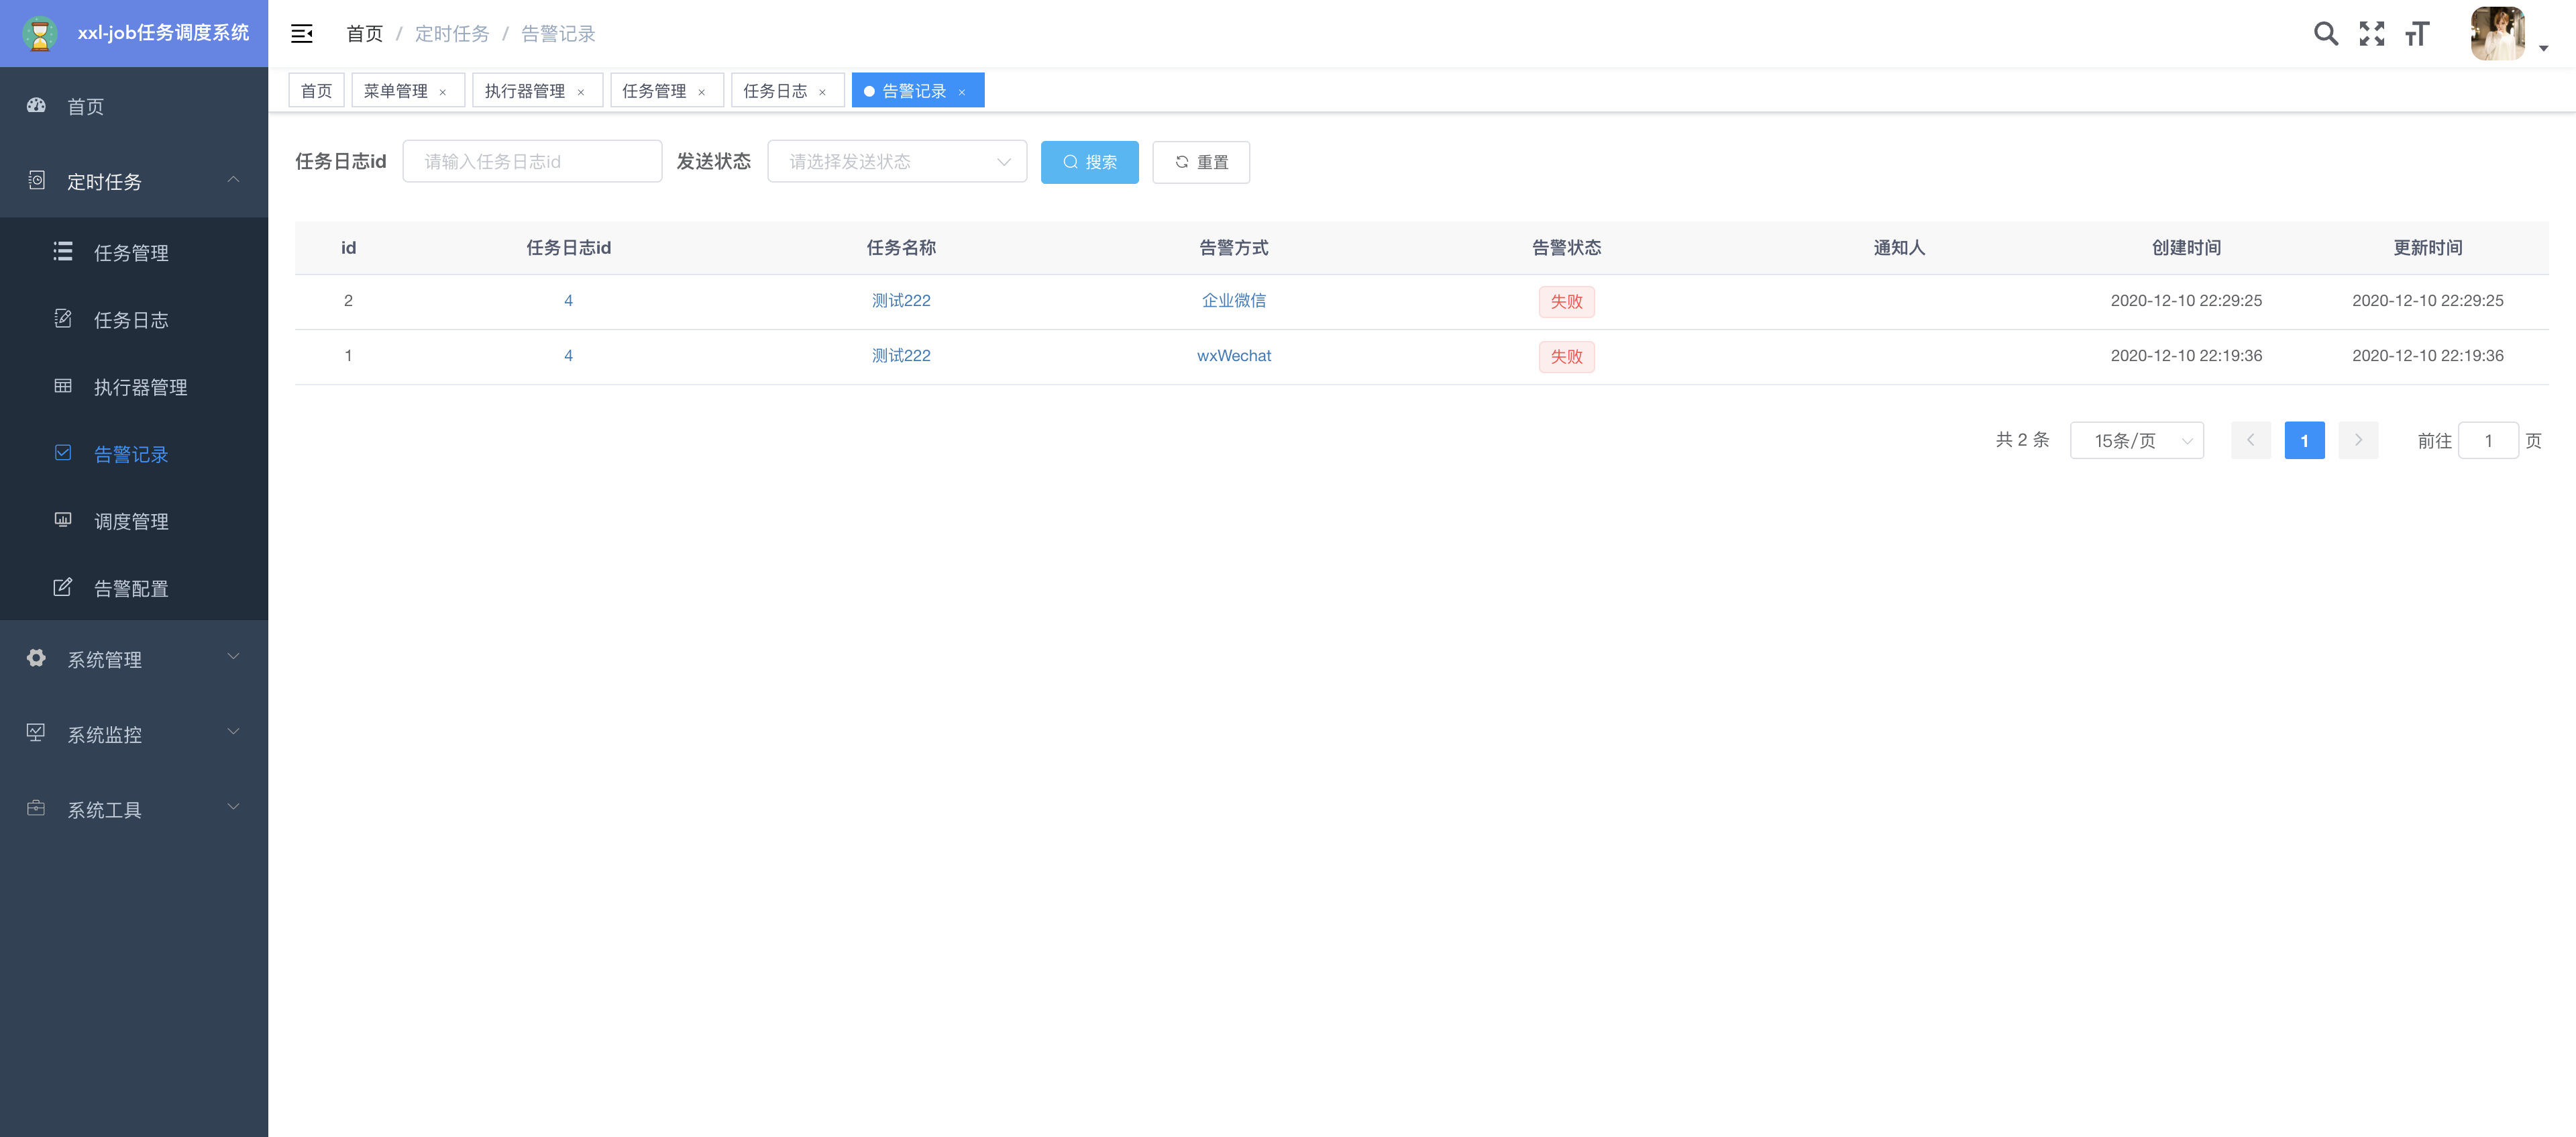The image size is (2576, 1137).
Task: Focus the 任务日志id input field
Action: click(x=532, y=161)
